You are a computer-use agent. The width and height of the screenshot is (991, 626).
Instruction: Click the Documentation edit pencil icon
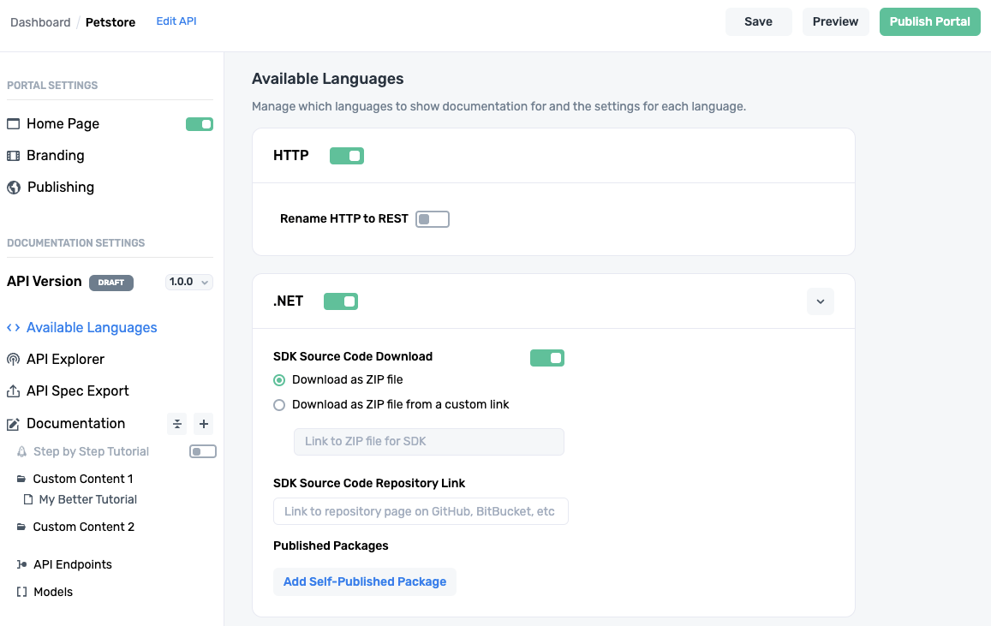point(13,424)
